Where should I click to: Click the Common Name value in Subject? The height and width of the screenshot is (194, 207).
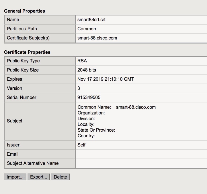136,107
